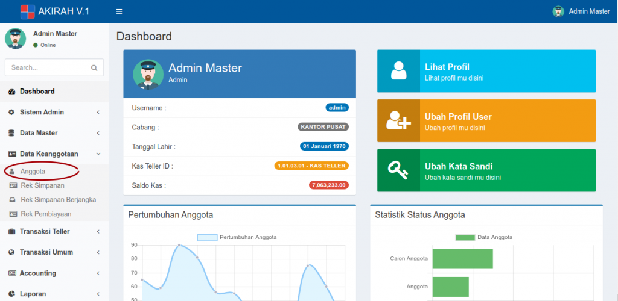Viewport: 618px width, 301px height.
Task: Click the Rek Pembiayaan link
Action: coord(46,214)
